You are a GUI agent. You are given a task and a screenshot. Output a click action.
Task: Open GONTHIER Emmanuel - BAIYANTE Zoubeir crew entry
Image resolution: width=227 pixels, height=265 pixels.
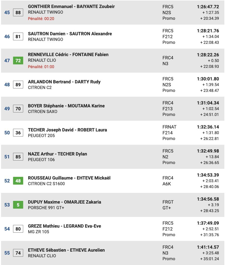(x=71, y=6)
